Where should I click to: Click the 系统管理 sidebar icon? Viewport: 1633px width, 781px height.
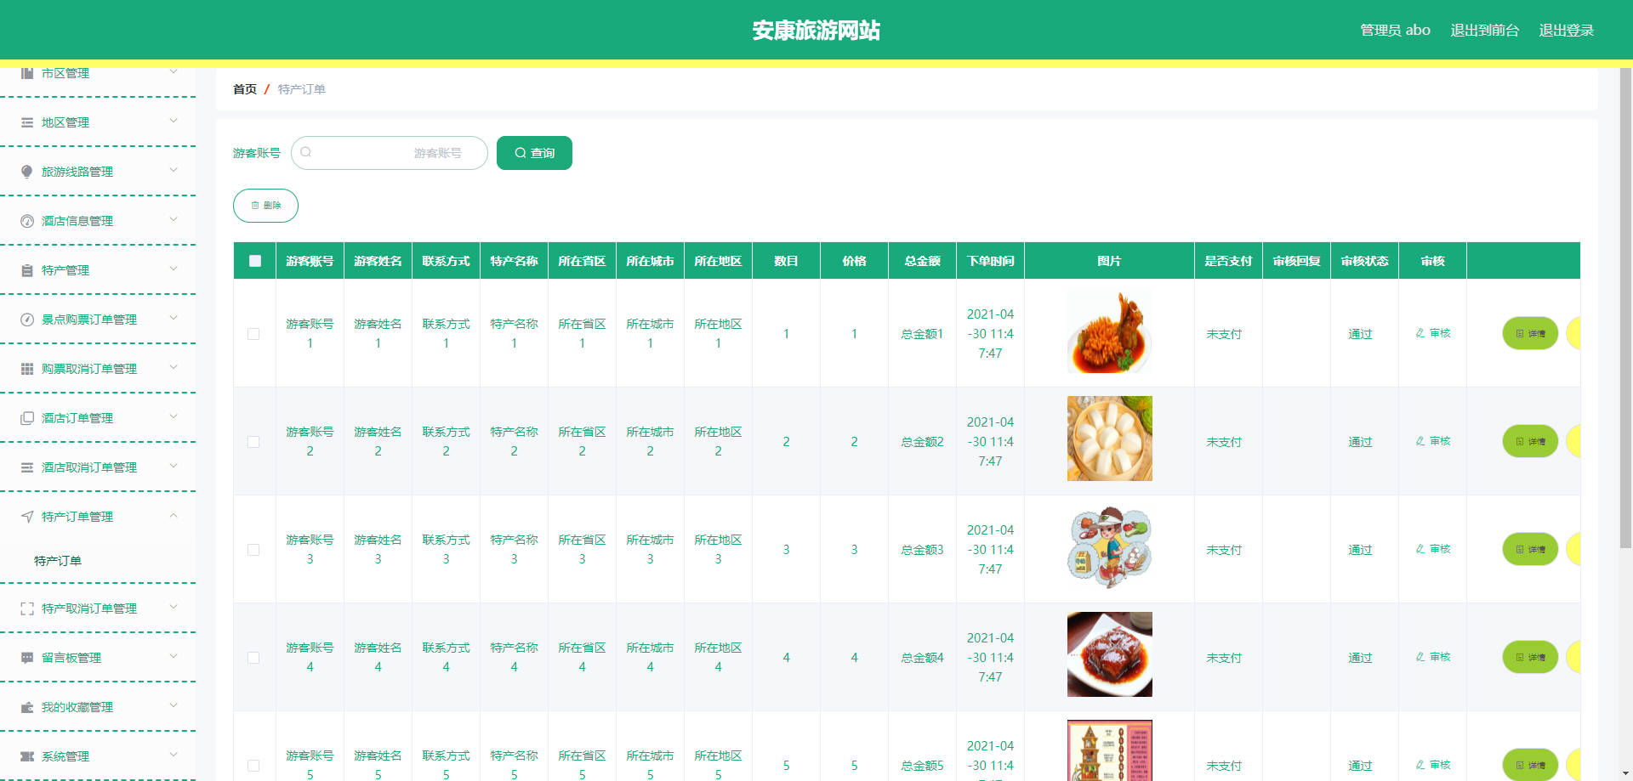click(27, 756)
